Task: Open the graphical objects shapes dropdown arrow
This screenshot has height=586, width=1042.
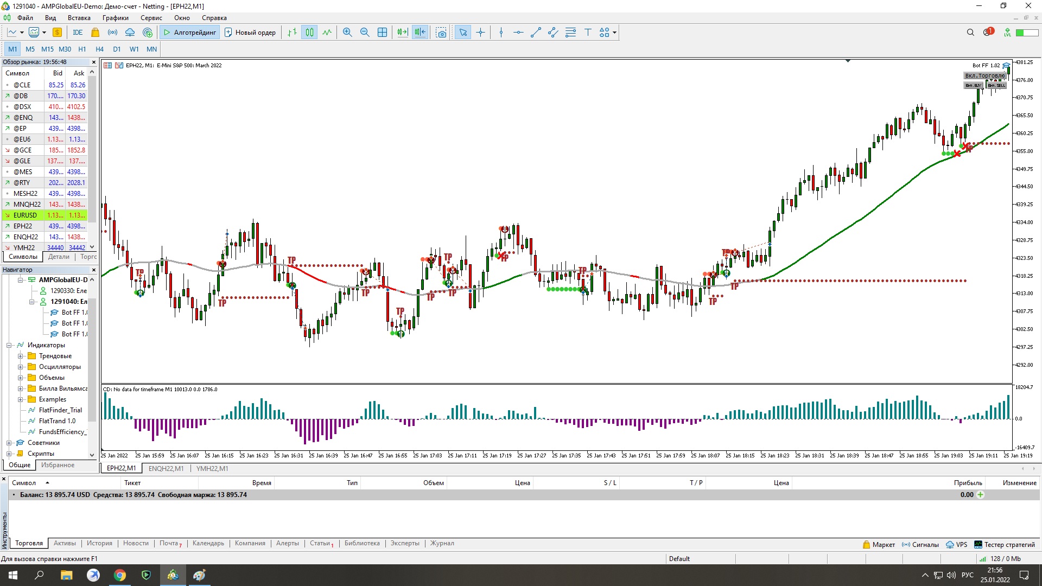Action: [614, 33]
